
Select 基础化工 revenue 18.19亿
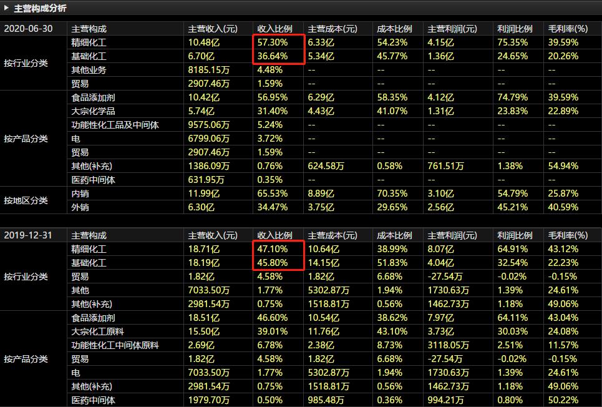tap(204, 263)
